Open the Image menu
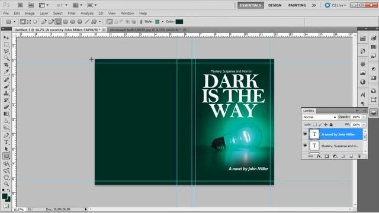This screenshot has width=379, height=213. coord(30,13)
